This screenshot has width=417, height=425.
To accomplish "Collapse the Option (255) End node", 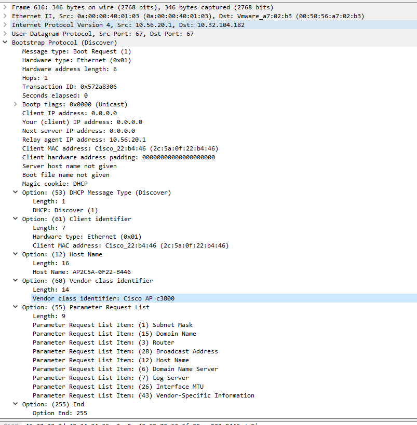I will (16, 404).
